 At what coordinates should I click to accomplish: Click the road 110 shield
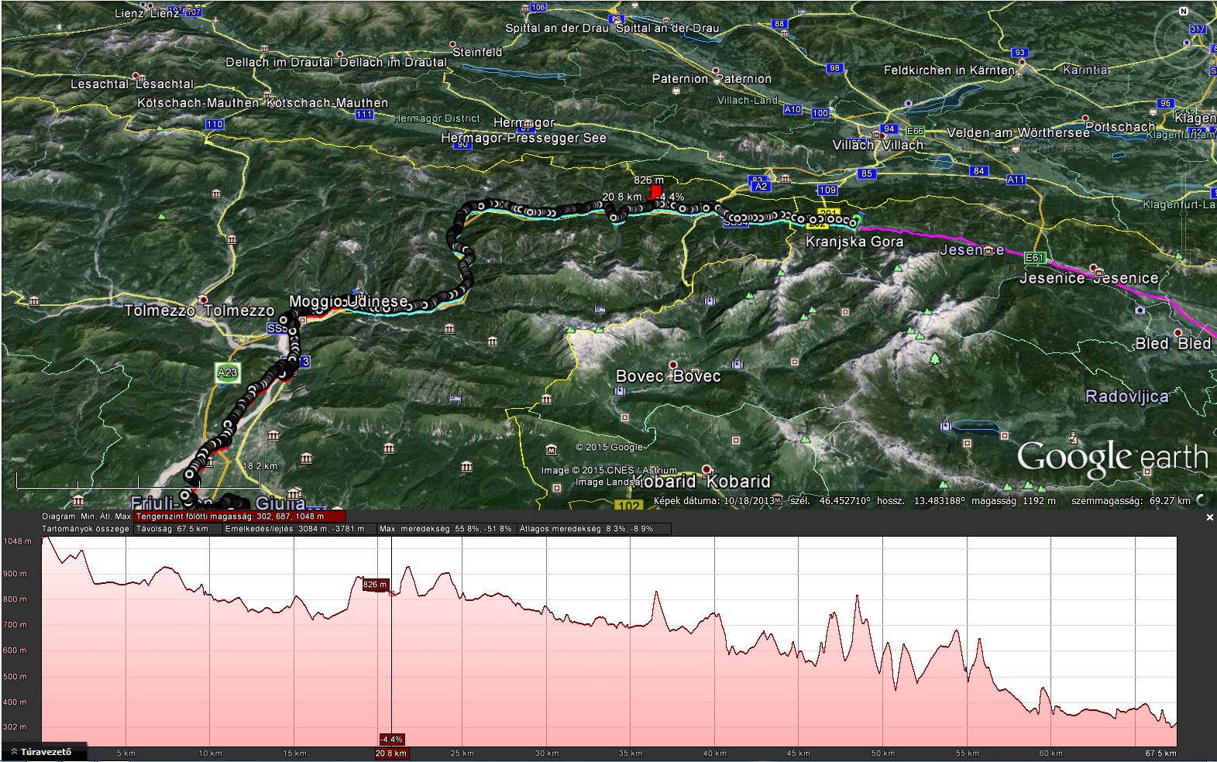214,124
